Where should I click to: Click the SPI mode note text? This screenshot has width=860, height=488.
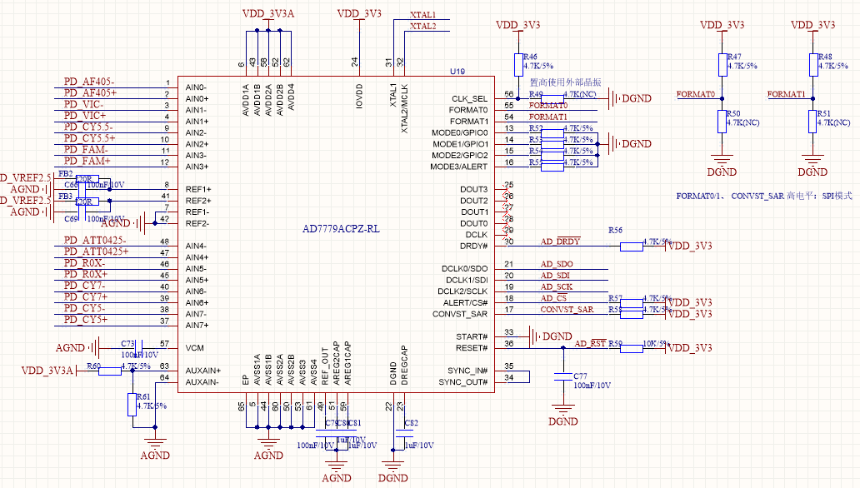tap(764, 196)
